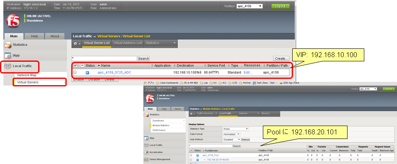Click Statistics icon in Statistics window sidebar
The height and width of the screenshot is (164, 397).
pos(146,115)
